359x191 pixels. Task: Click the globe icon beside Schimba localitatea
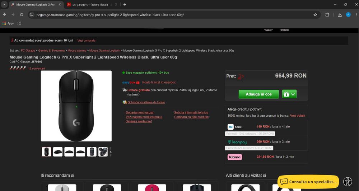tap(125, 102)
